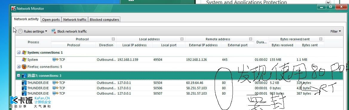
Task: Click TCP icon on the 50504 row
Action: [56, 83]
